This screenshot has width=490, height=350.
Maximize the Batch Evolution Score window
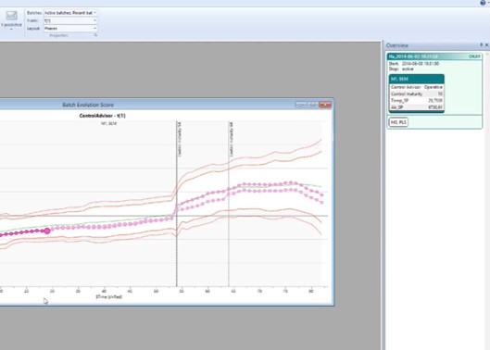pos(312,105)
